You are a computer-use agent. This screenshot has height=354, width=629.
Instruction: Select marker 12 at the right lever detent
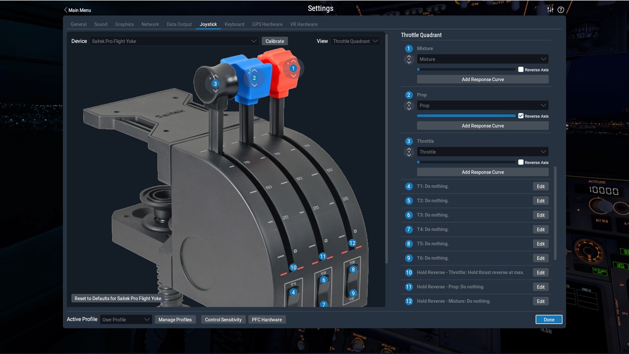(352, 243)
